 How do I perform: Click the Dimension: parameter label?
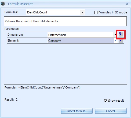click(x=15, y=35)
